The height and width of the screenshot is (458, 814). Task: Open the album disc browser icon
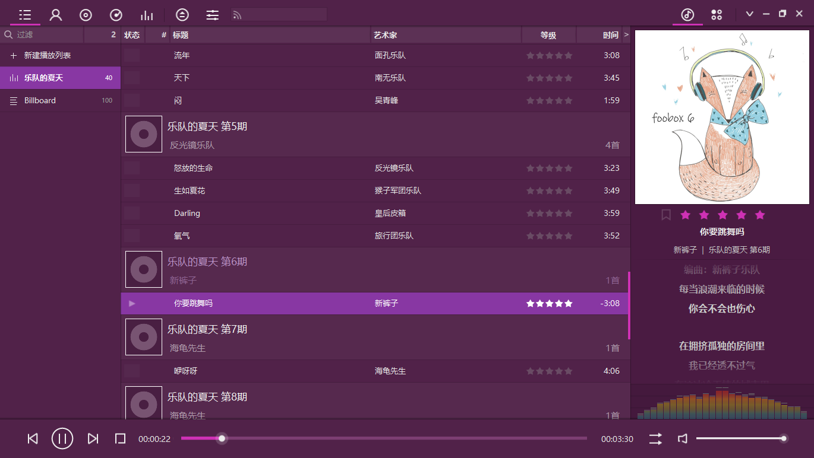pos(86,14)
